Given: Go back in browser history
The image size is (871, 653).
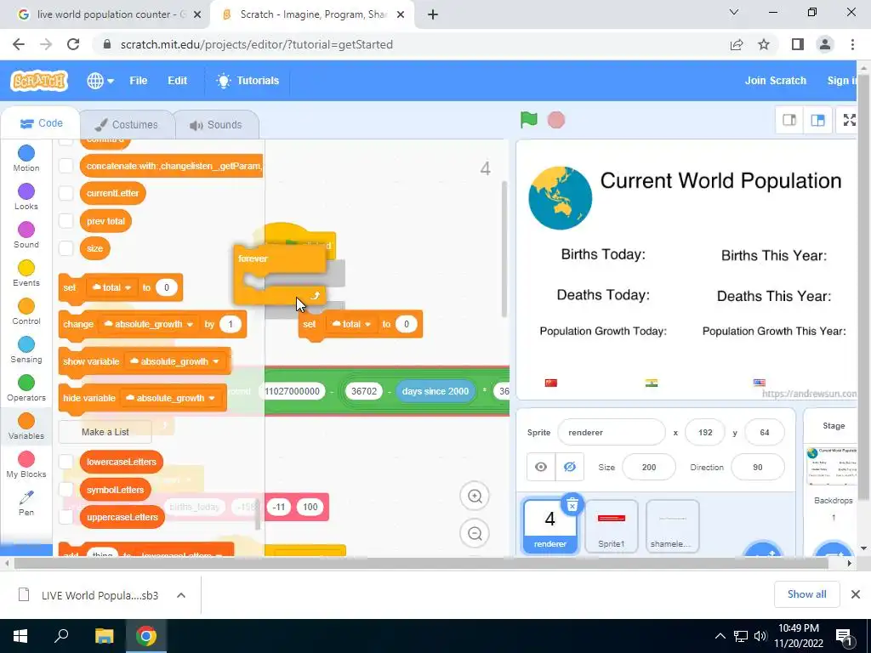Looking at the screenshot, I should click(19, 44).
